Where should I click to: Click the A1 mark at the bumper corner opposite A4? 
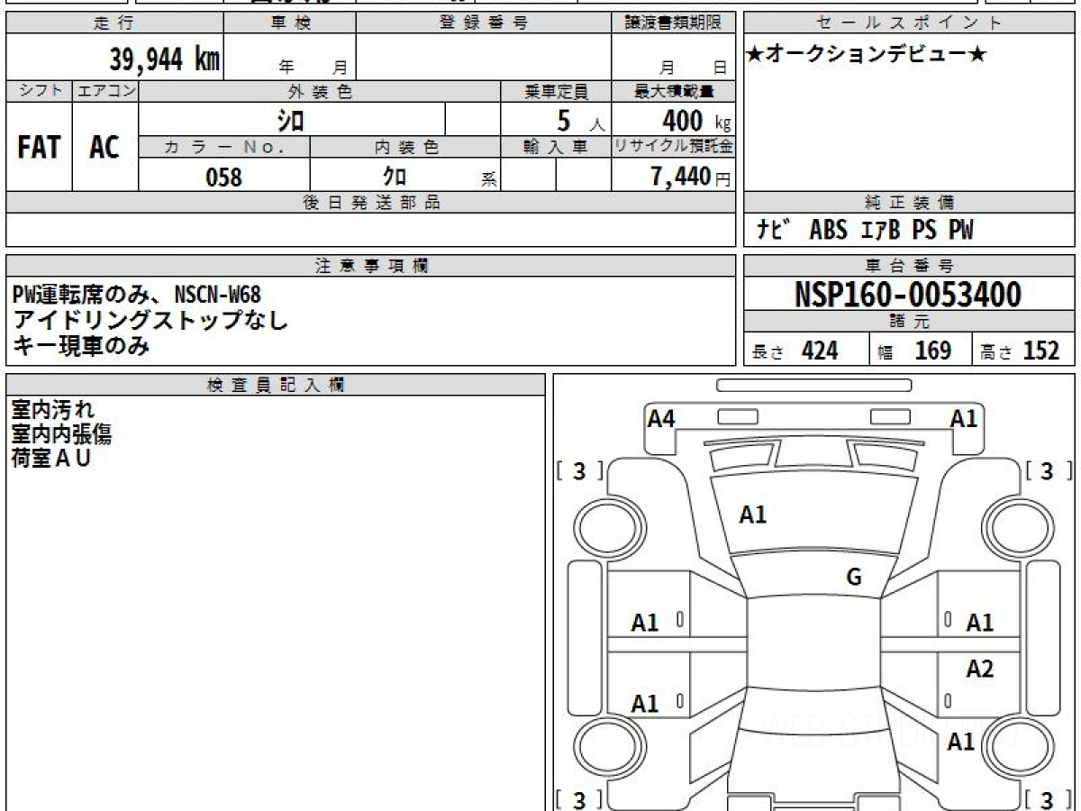[x=964, y=417]
